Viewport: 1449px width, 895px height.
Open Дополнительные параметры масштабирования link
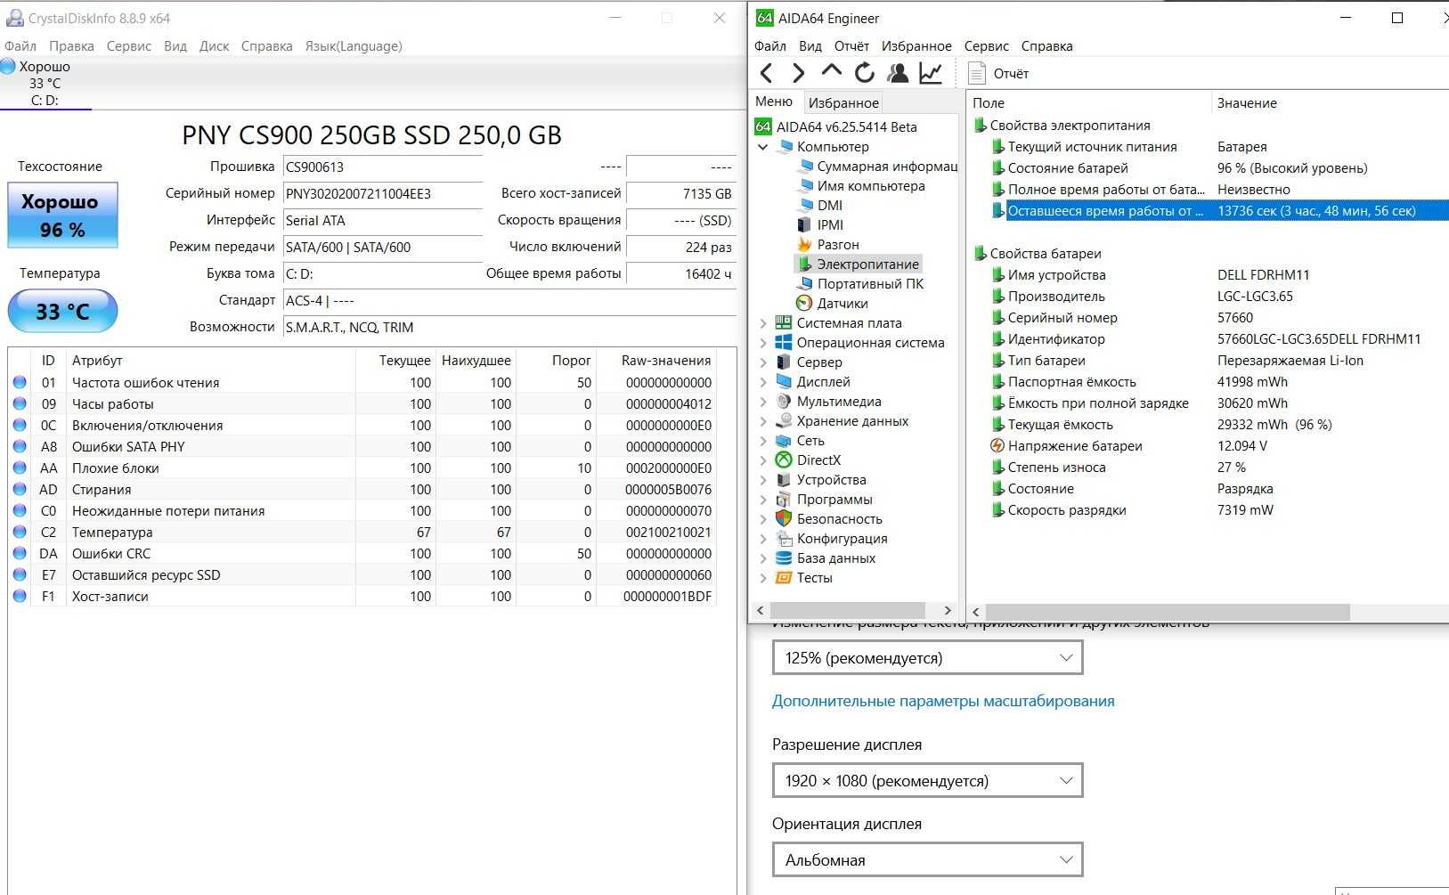coord(943,702)
